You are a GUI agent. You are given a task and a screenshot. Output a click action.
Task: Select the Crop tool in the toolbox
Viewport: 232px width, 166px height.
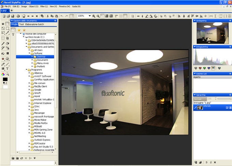pos(7,38)
